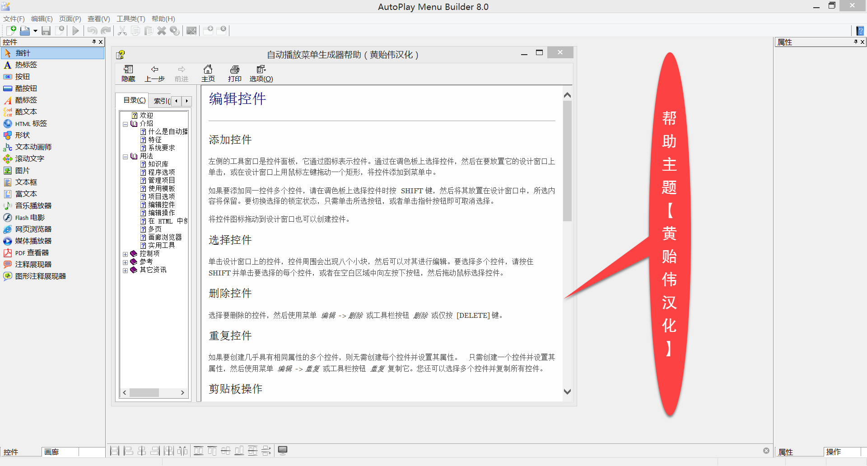Screen dimensions: 867x466
Task: Open the 编辑(E) menu
Action: pos(42,19)
